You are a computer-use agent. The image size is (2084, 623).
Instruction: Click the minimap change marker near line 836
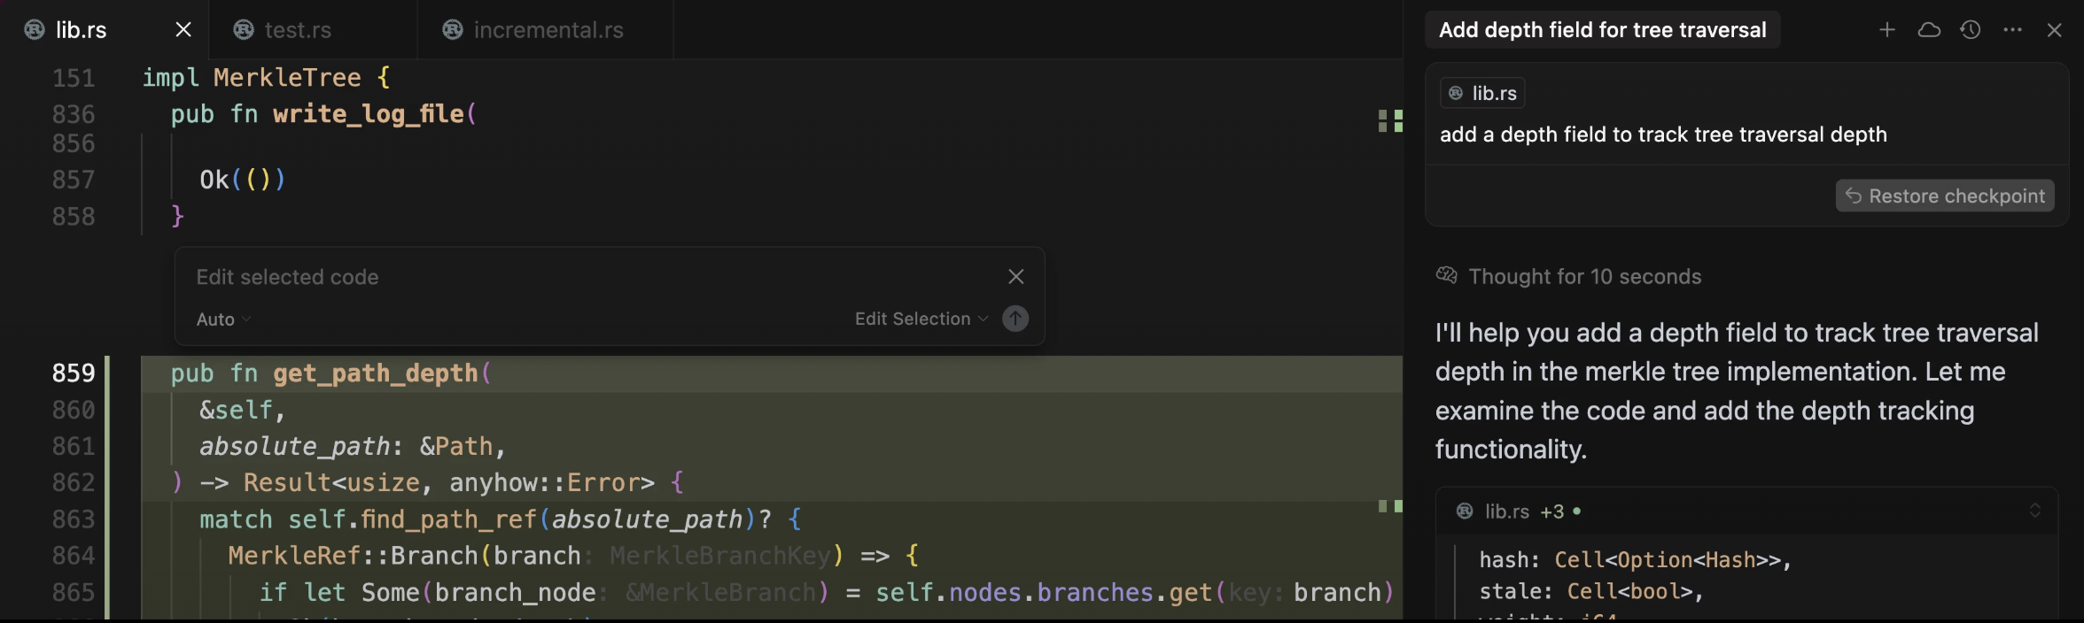(1390, 120)
